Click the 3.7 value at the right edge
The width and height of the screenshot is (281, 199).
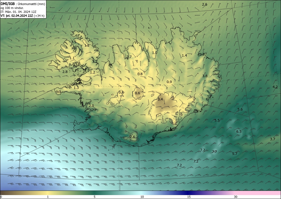pos(273,139)
